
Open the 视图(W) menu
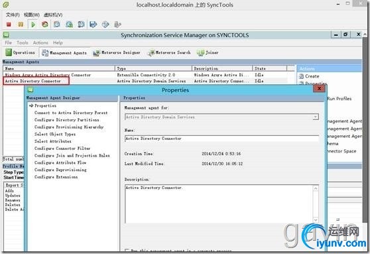click(x=32, y=15)
